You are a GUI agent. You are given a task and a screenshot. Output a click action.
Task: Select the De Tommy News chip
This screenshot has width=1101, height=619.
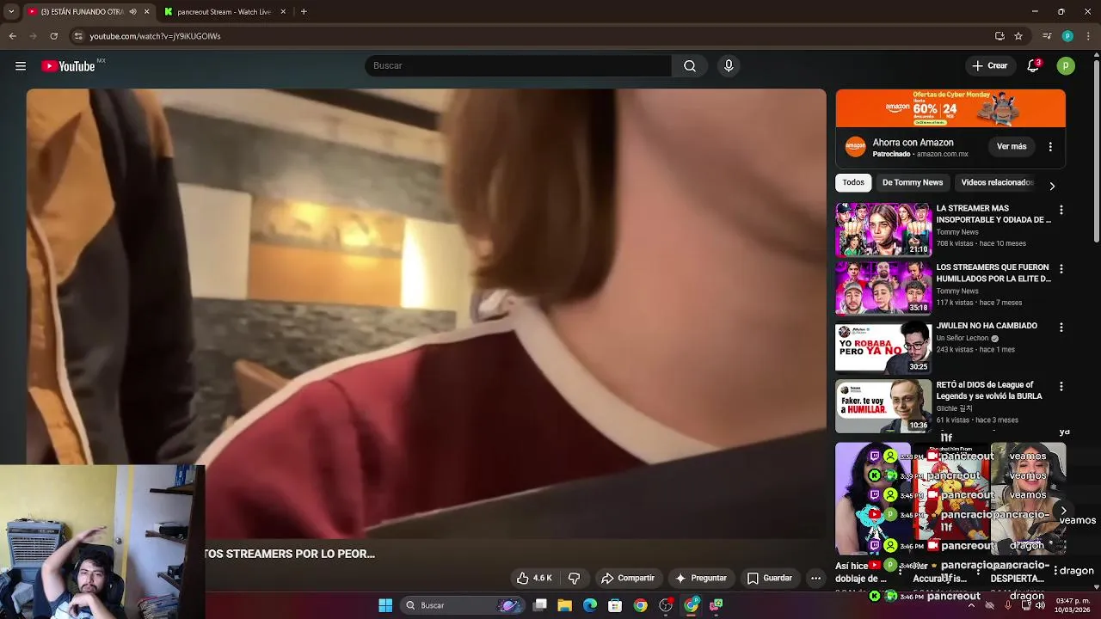[x=913, y=182]
